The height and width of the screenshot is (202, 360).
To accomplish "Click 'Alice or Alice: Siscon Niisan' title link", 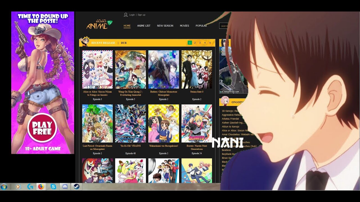I will [x=97, y=93].
